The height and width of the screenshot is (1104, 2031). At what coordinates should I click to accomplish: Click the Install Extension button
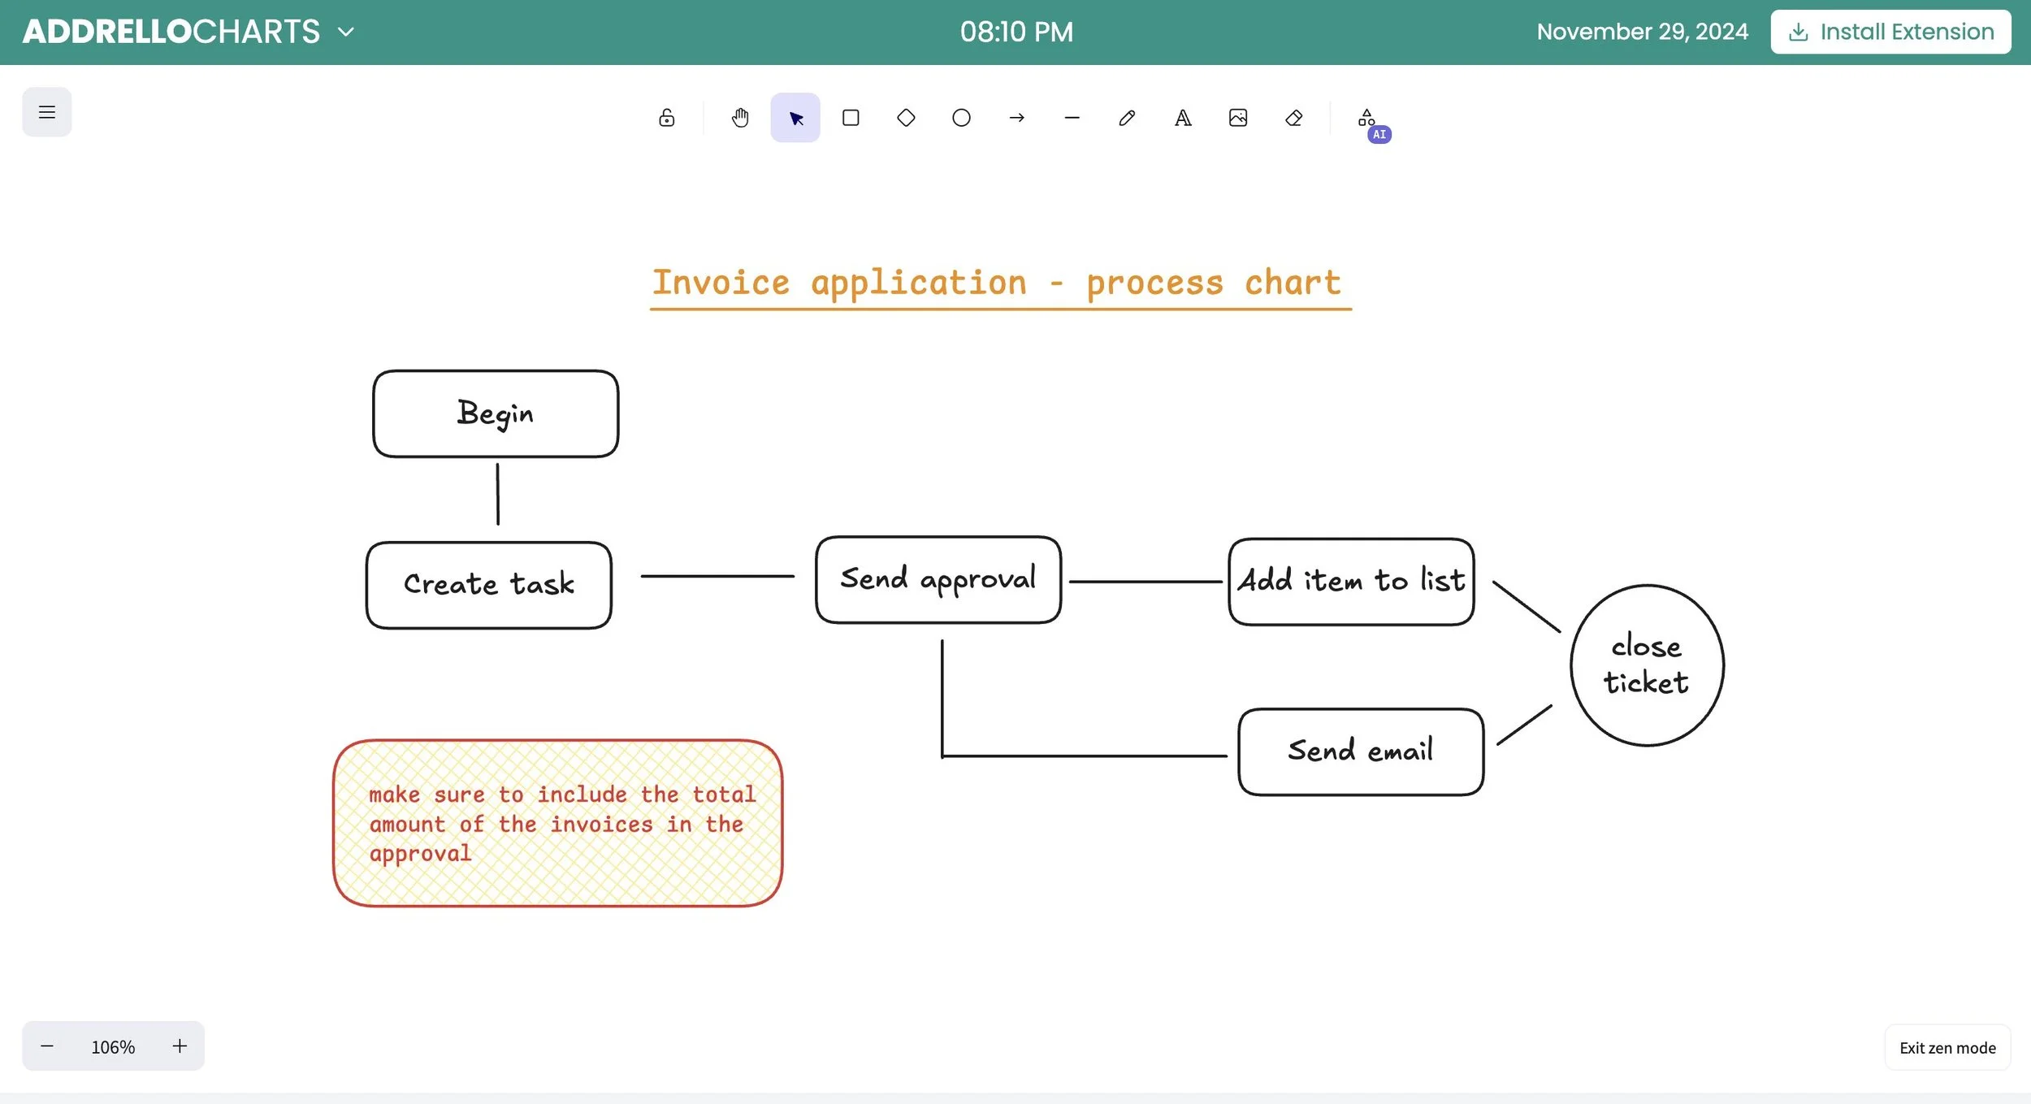[x=1890, y=32]
